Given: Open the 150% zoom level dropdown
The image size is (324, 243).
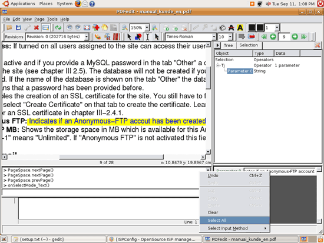Looking at the screenshot, I should click(147, 28).
